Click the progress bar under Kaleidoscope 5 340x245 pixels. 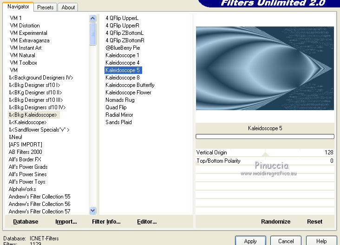265,136
